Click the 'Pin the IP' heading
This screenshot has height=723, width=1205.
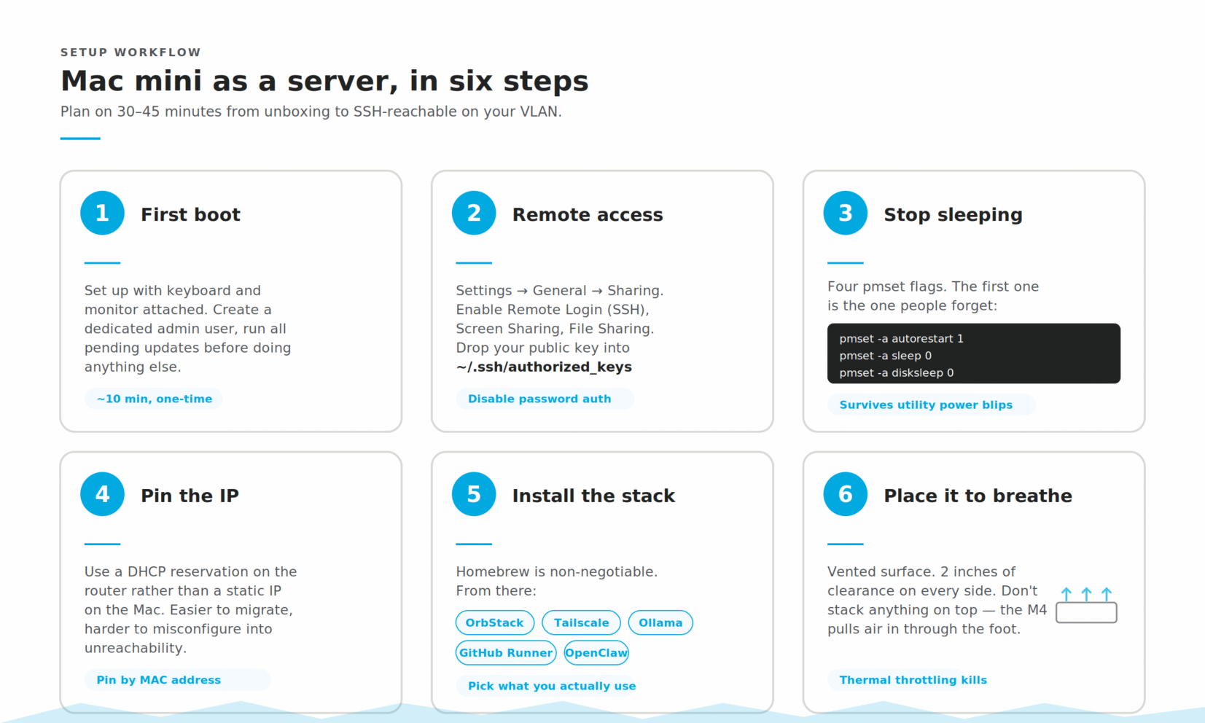(190, 496)
